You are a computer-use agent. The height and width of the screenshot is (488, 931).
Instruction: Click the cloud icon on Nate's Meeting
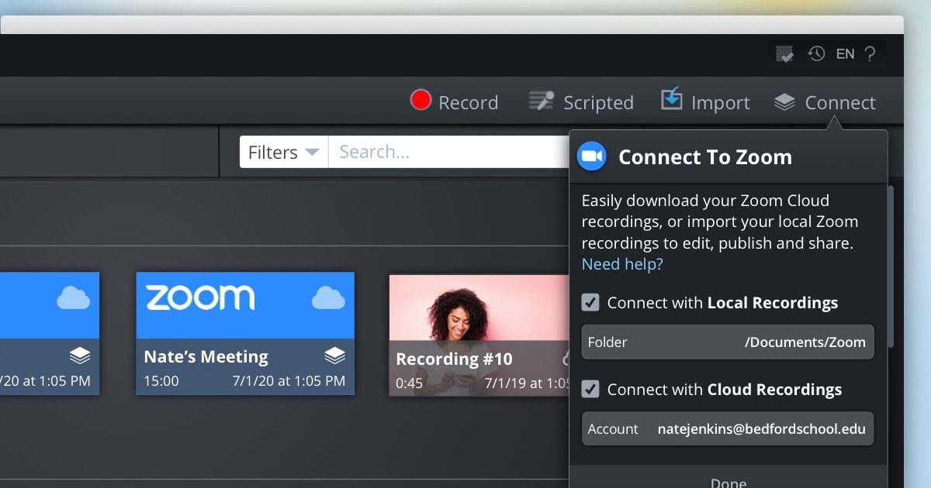(x=328, y=297)
